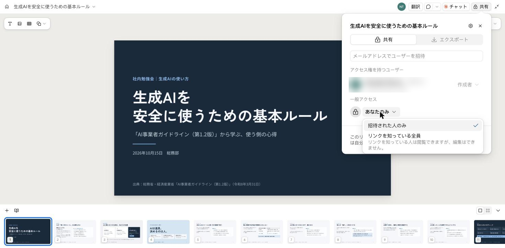Open slide 3 thumbnail
Screen dimensions: 505x248
[122, 232]
